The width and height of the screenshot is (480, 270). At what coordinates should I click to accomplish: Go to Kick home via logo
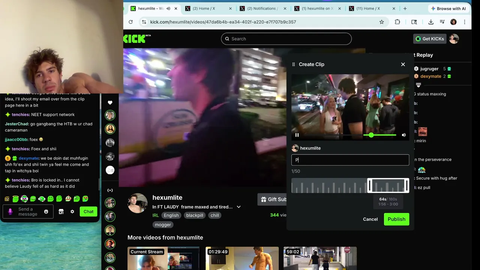click(x=137, y=38)
